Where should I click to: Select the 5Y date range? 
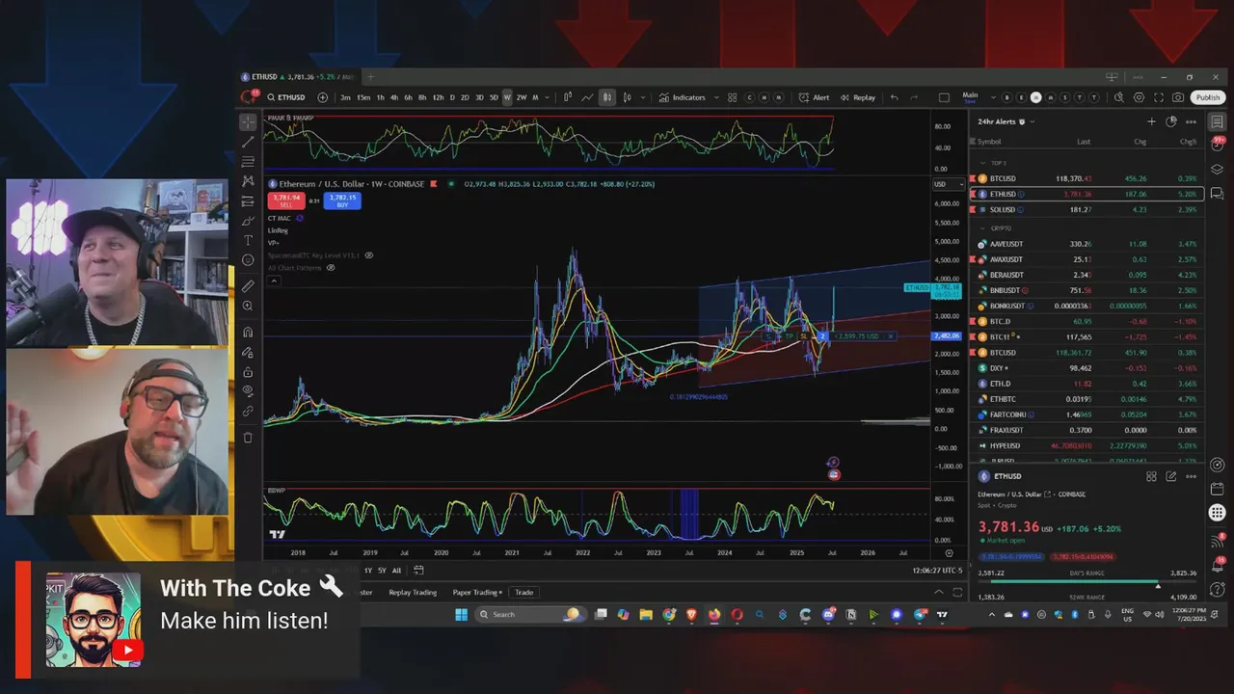click(x=382, y=570)
